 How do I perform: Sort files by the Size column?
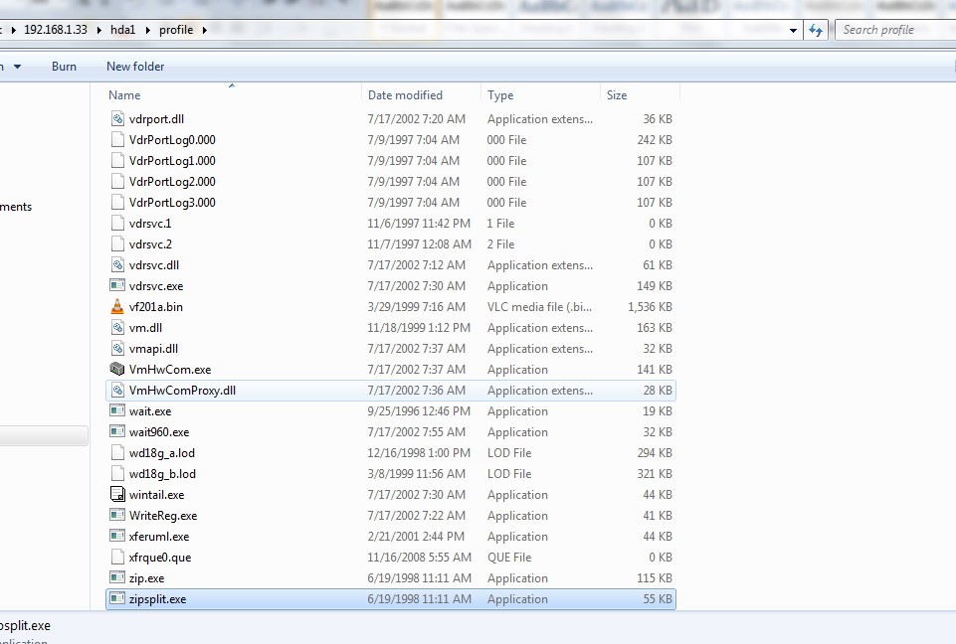[617, 95]
